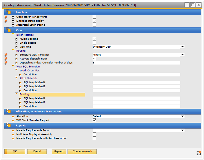Click the Functions section header icon
Screen dimensions: 204x160
point(8,12)
